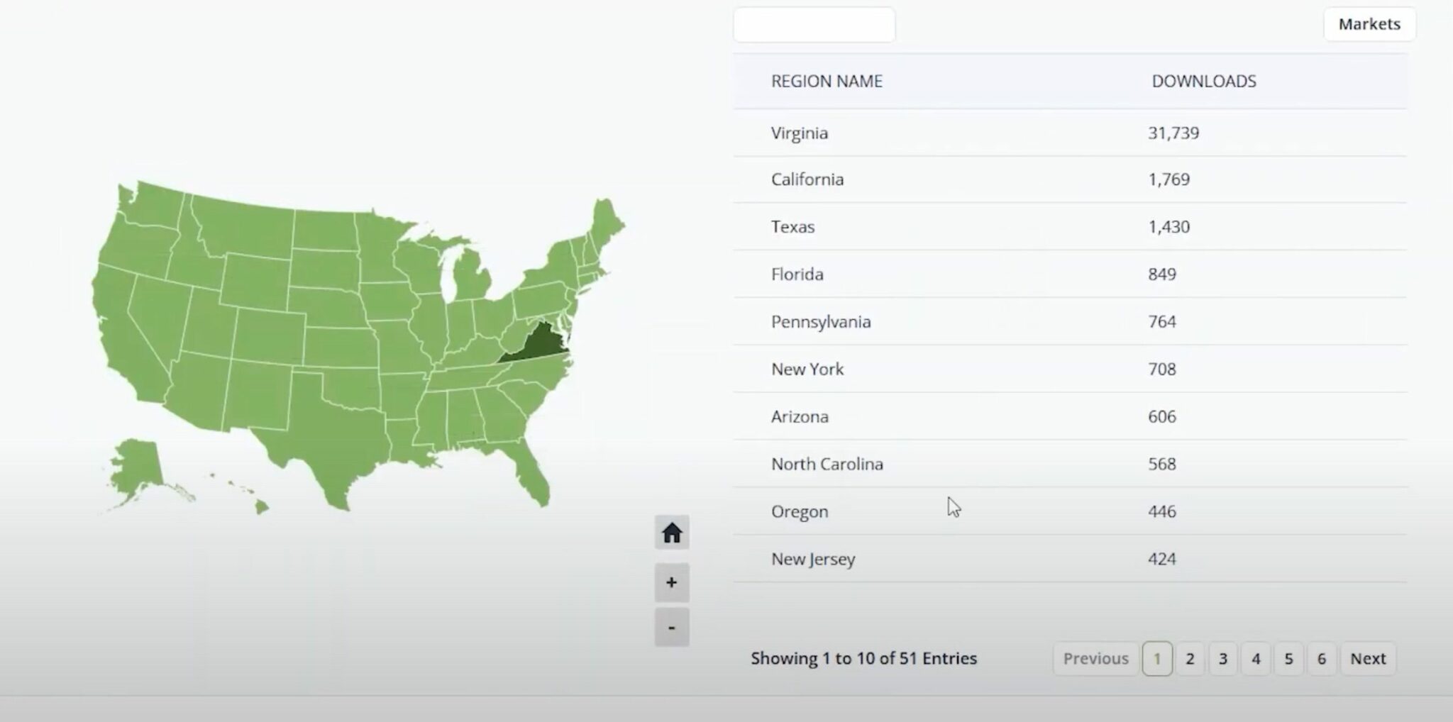This screenshot has height=722, width=1453.
Task: Open page 2 of the table
Action: pyautogui.click(x=1190, y=659)
